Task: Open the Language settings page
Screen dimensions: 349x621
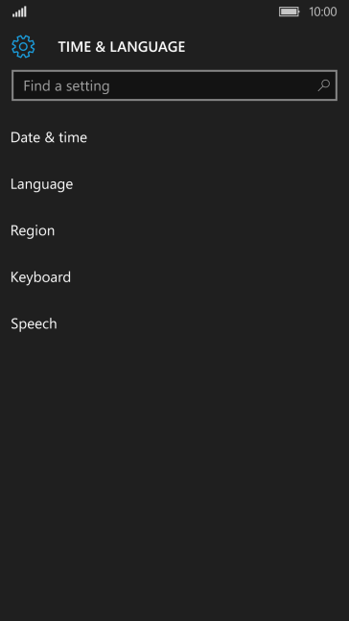Action: (x=174, y=184)
